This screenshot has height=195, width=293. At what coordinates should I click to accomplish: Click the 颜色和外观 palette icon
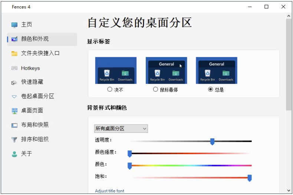coord(14,39)
